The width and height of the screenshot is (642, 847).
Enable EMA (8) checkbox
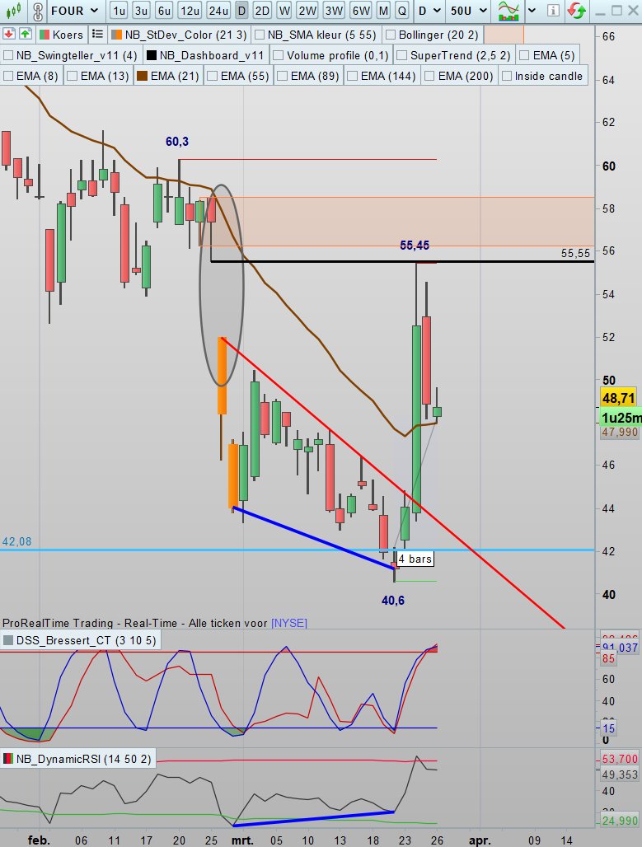pos(8,76)
